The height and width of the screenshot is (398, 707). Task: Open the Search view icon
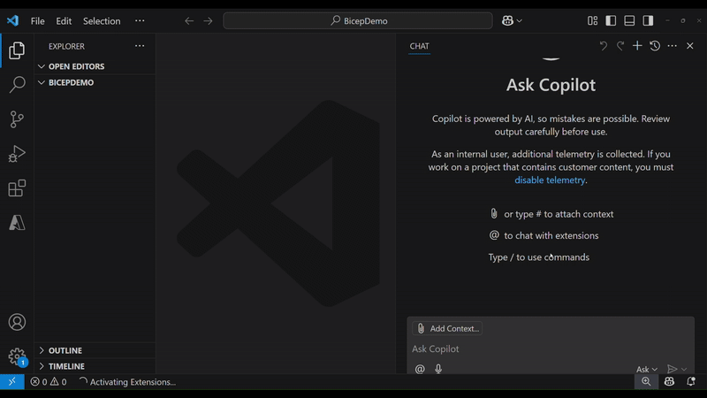(x=17, y=84)
